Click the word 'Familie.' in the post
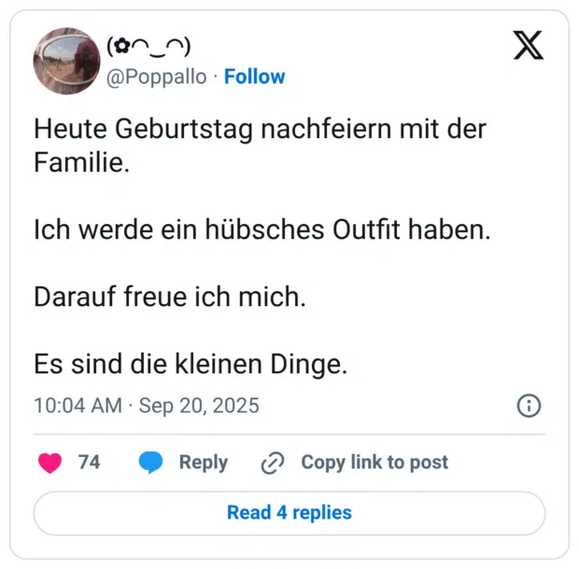579x569 pixels. coord(82,164)
